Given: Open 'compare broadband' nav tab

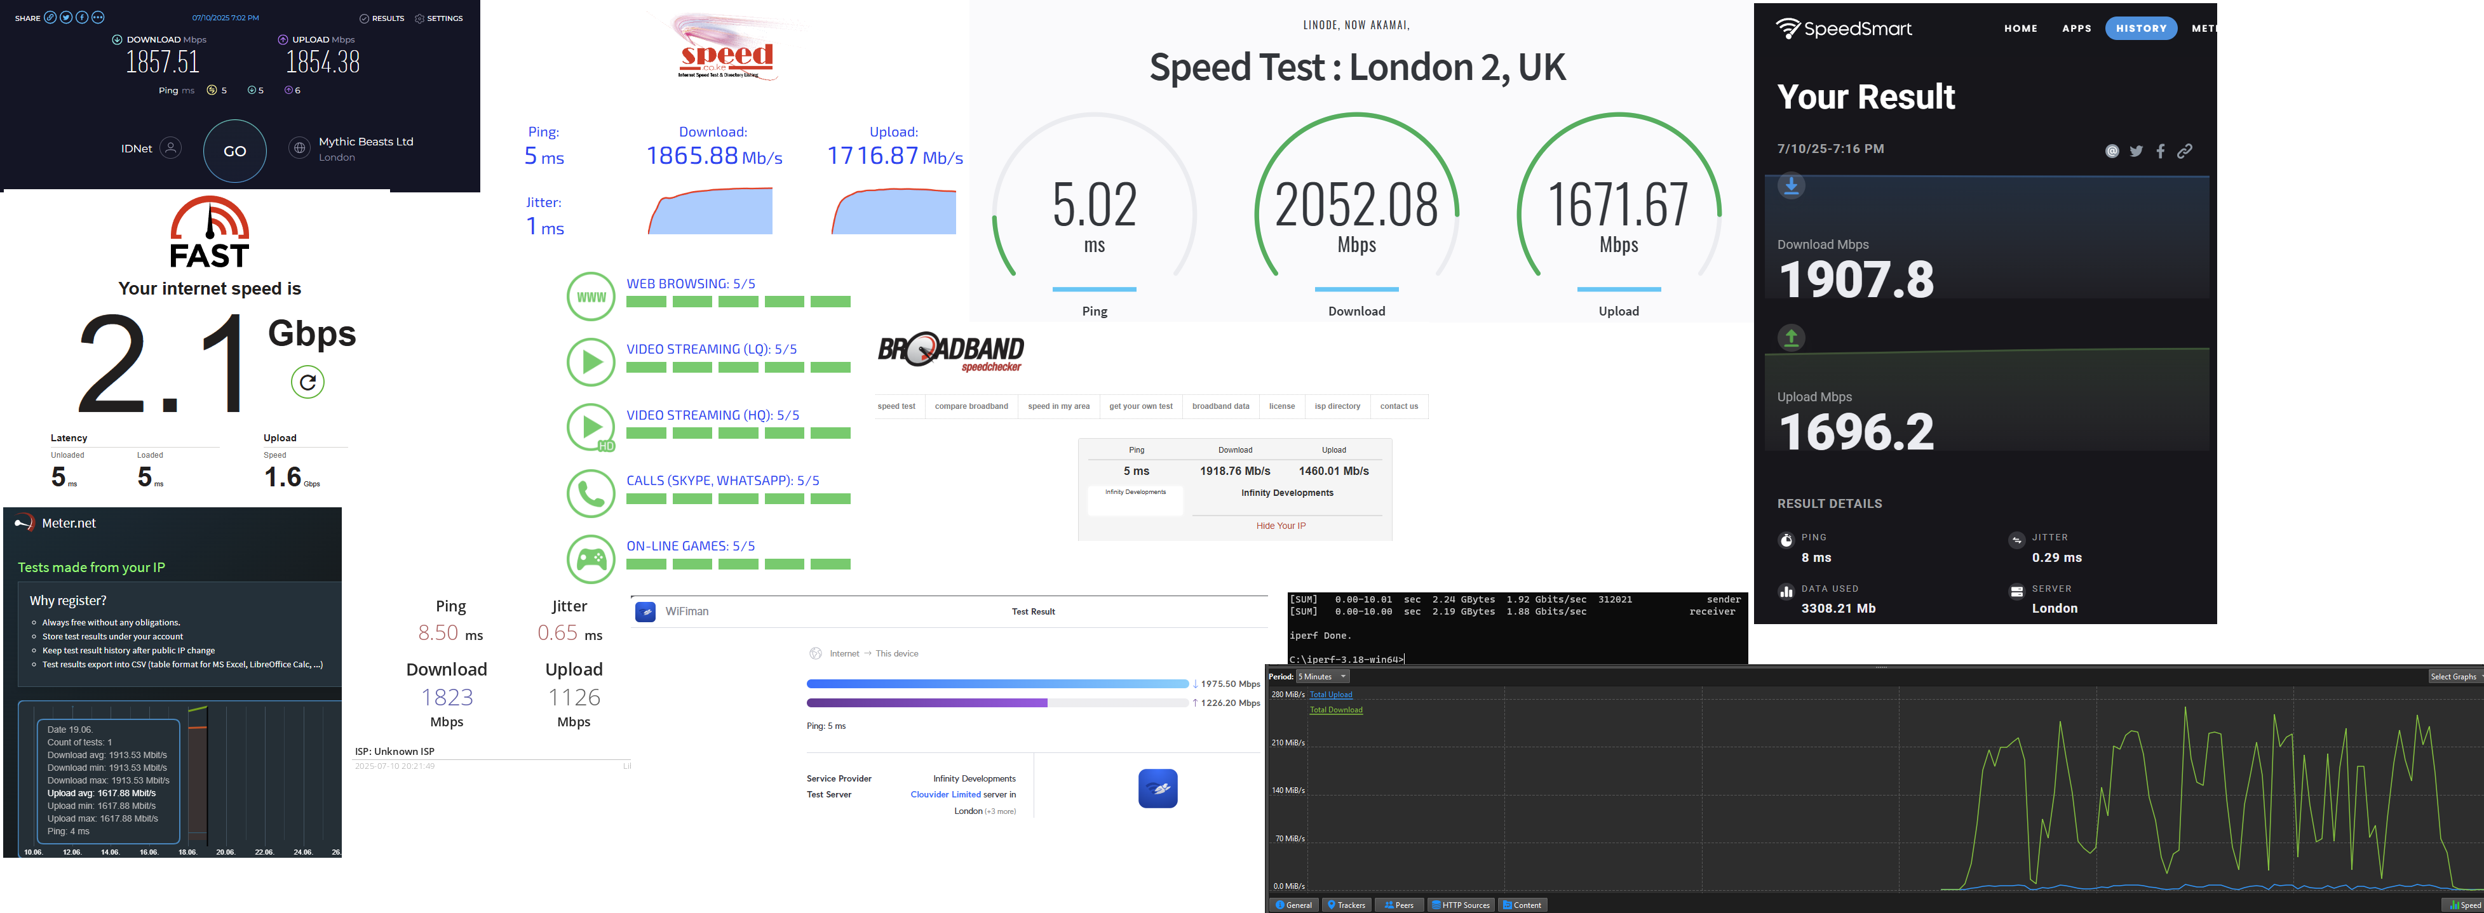Looking at the screenshot, I should 971,407.
